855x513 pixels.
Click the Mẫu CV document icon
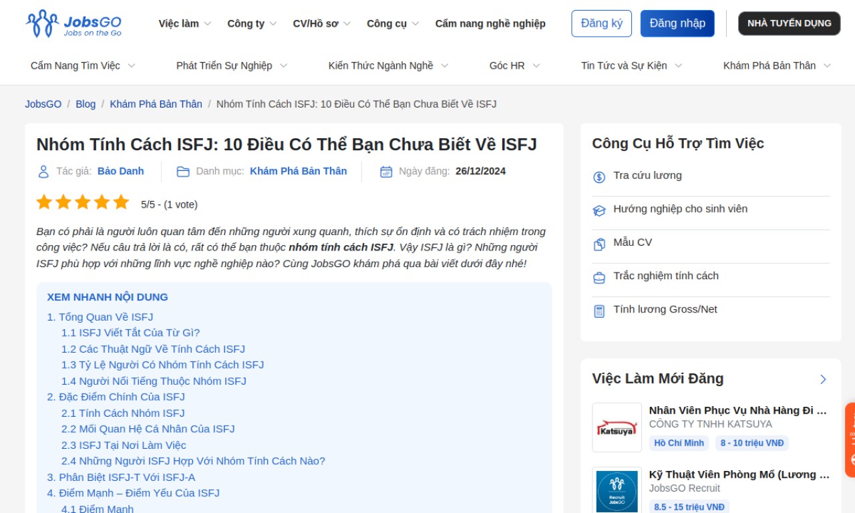(599, 244)
